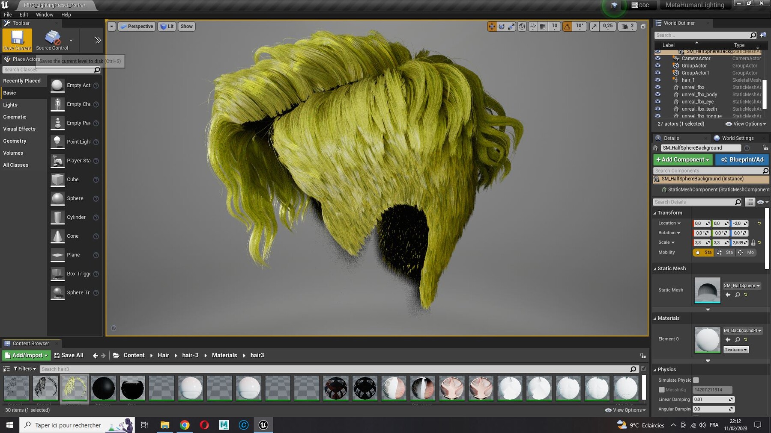Open World Outliner View Options
Screen dimensions: 771x433
tap(746, 124)
